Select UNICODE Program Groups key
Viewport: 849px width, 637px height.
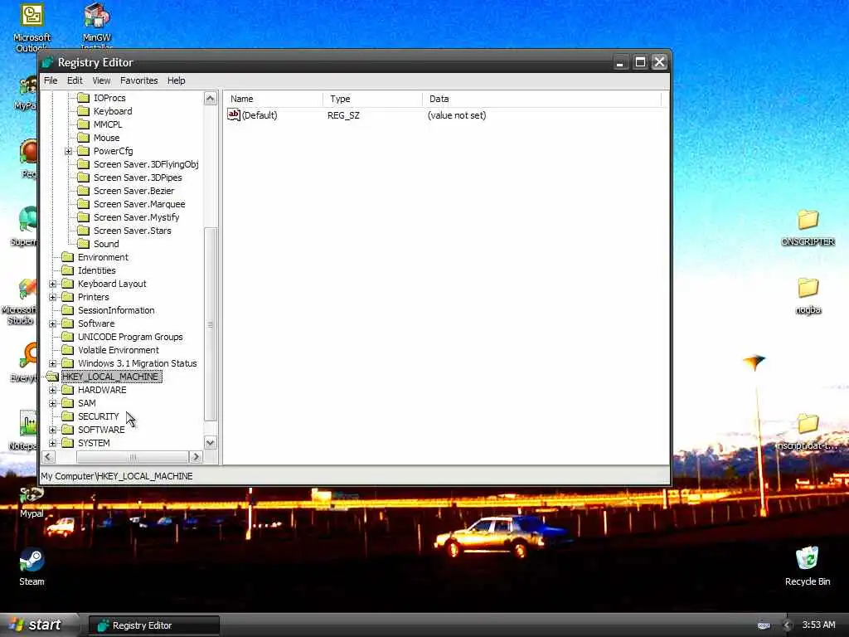(x=130, y=337)
